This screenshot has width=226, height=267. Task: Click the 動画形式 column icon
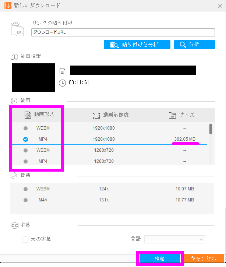click(x=28, y=115)
